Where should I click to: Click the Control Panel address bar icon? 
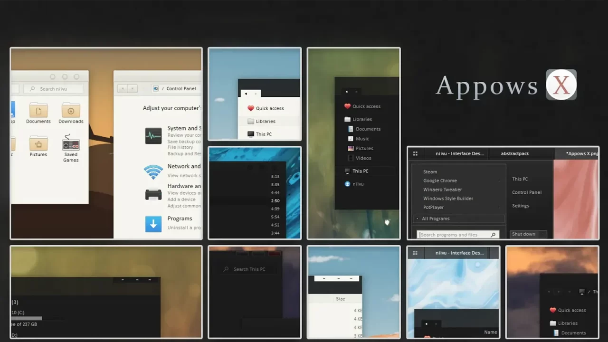click(155, 88)
